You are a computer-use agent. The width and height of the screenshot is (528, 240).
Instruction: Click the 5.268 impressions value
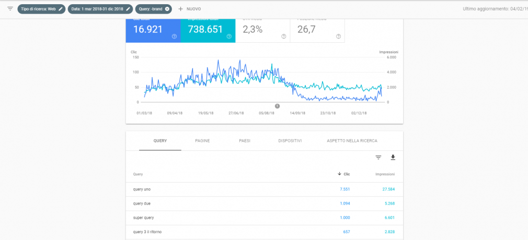[389, 203]
